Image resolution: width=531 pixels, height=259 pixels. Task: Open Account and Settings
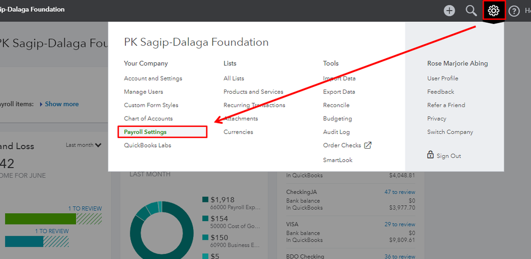point(153,78)
